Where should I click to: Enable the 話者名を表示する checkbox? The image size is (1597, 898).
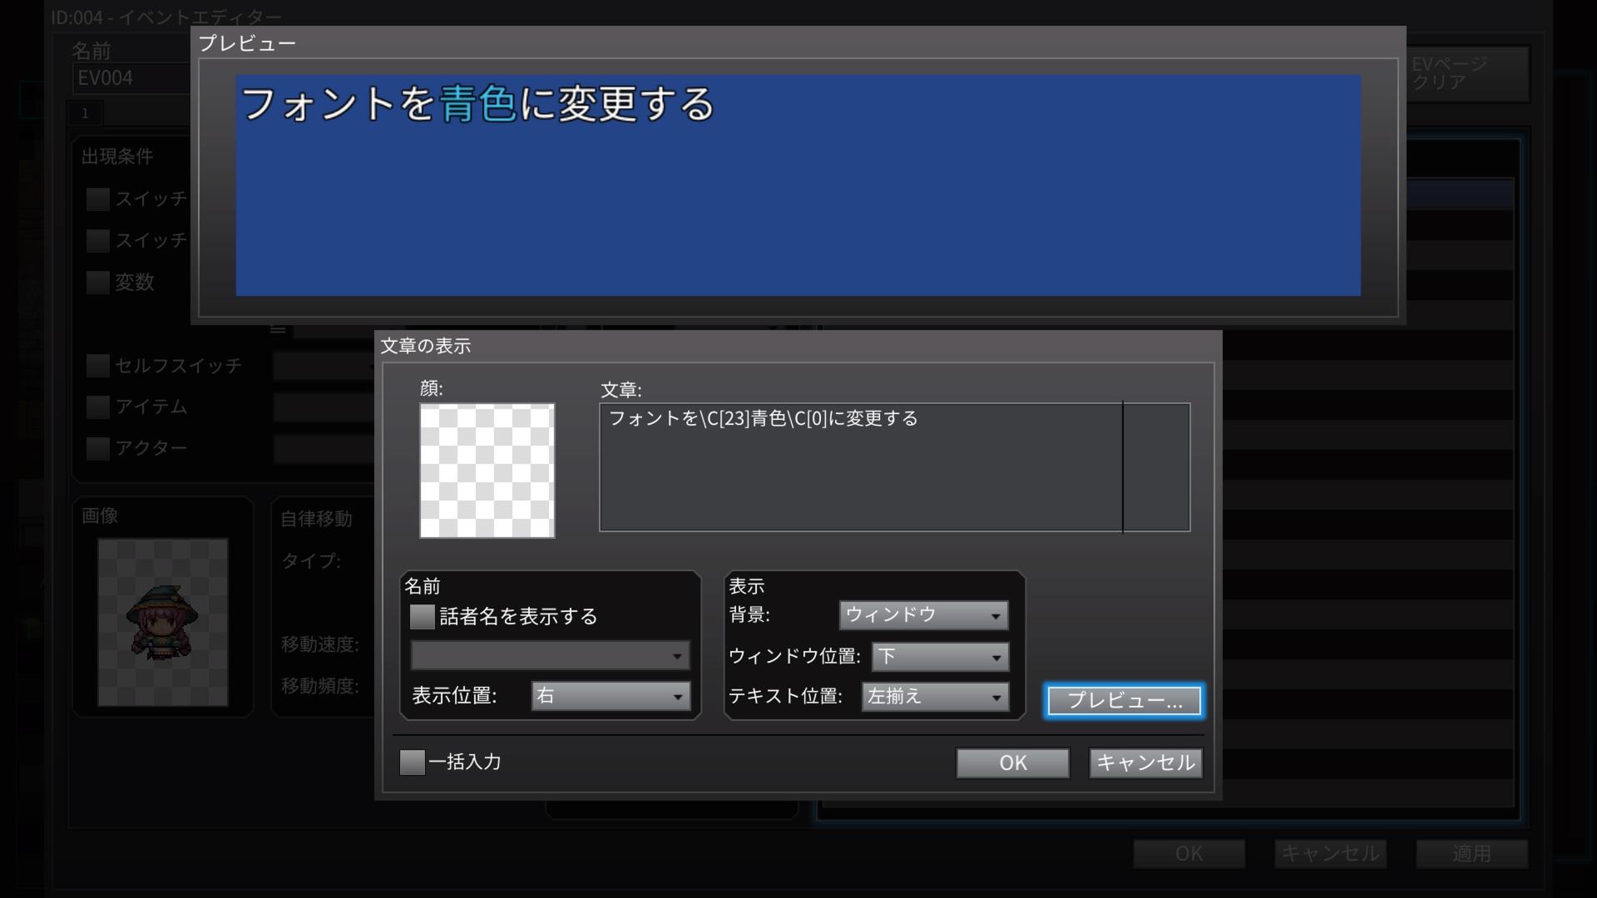(423, 616)
